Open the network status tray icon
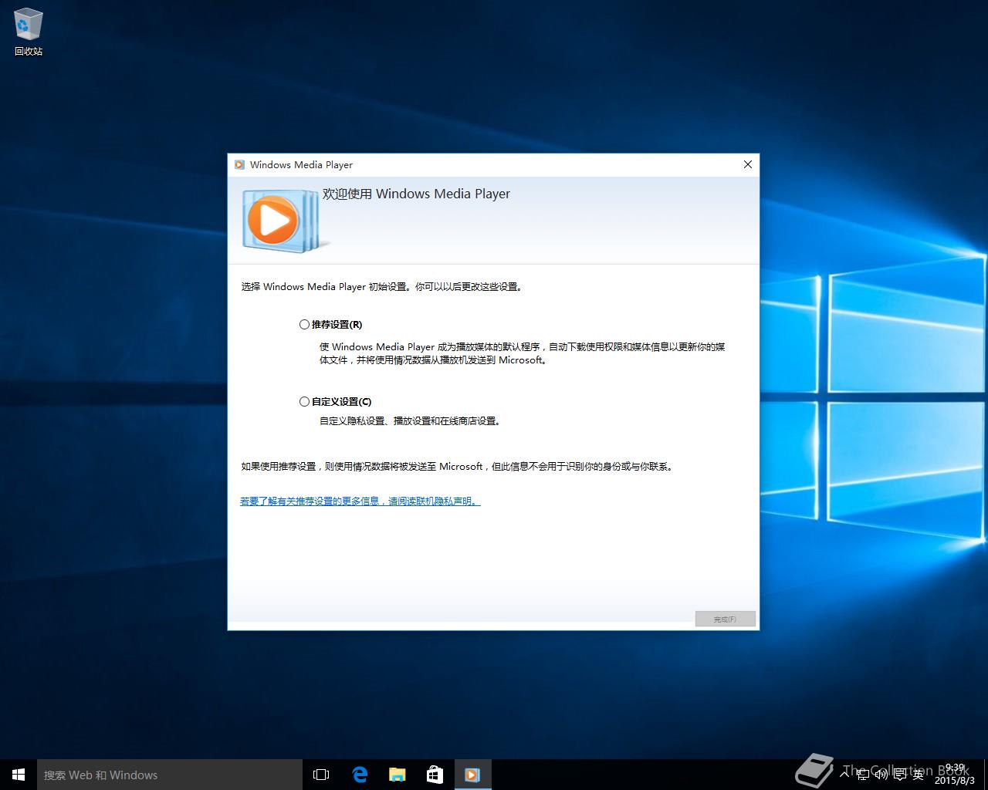 pyautogui.click(x=864, y=775)
